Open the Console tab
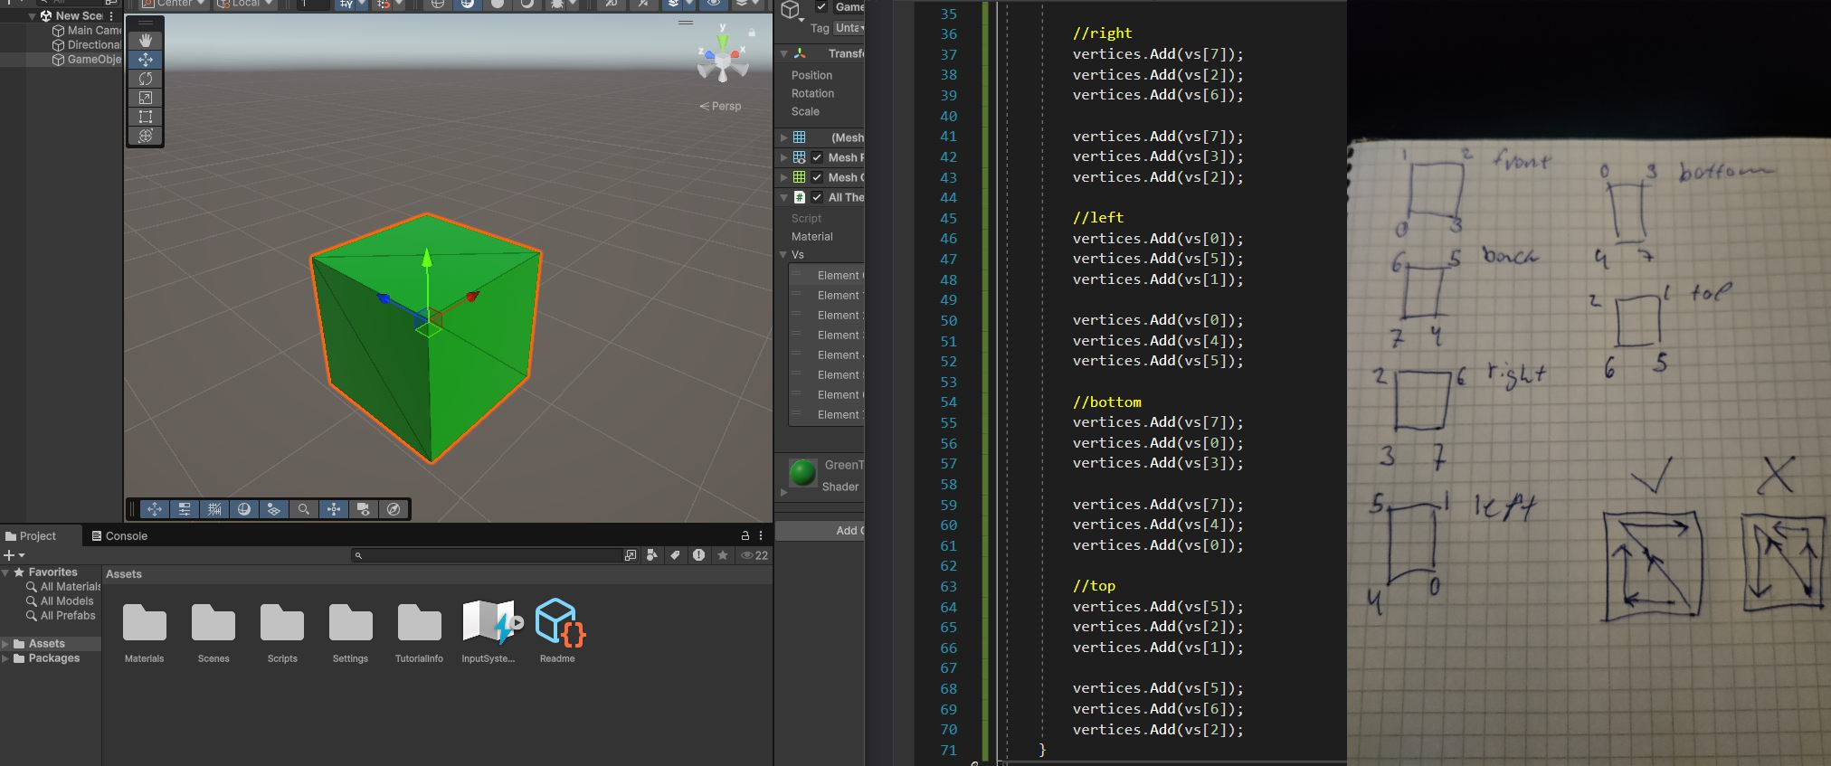This screenshot has height=766, width=1831. point(119,536)
